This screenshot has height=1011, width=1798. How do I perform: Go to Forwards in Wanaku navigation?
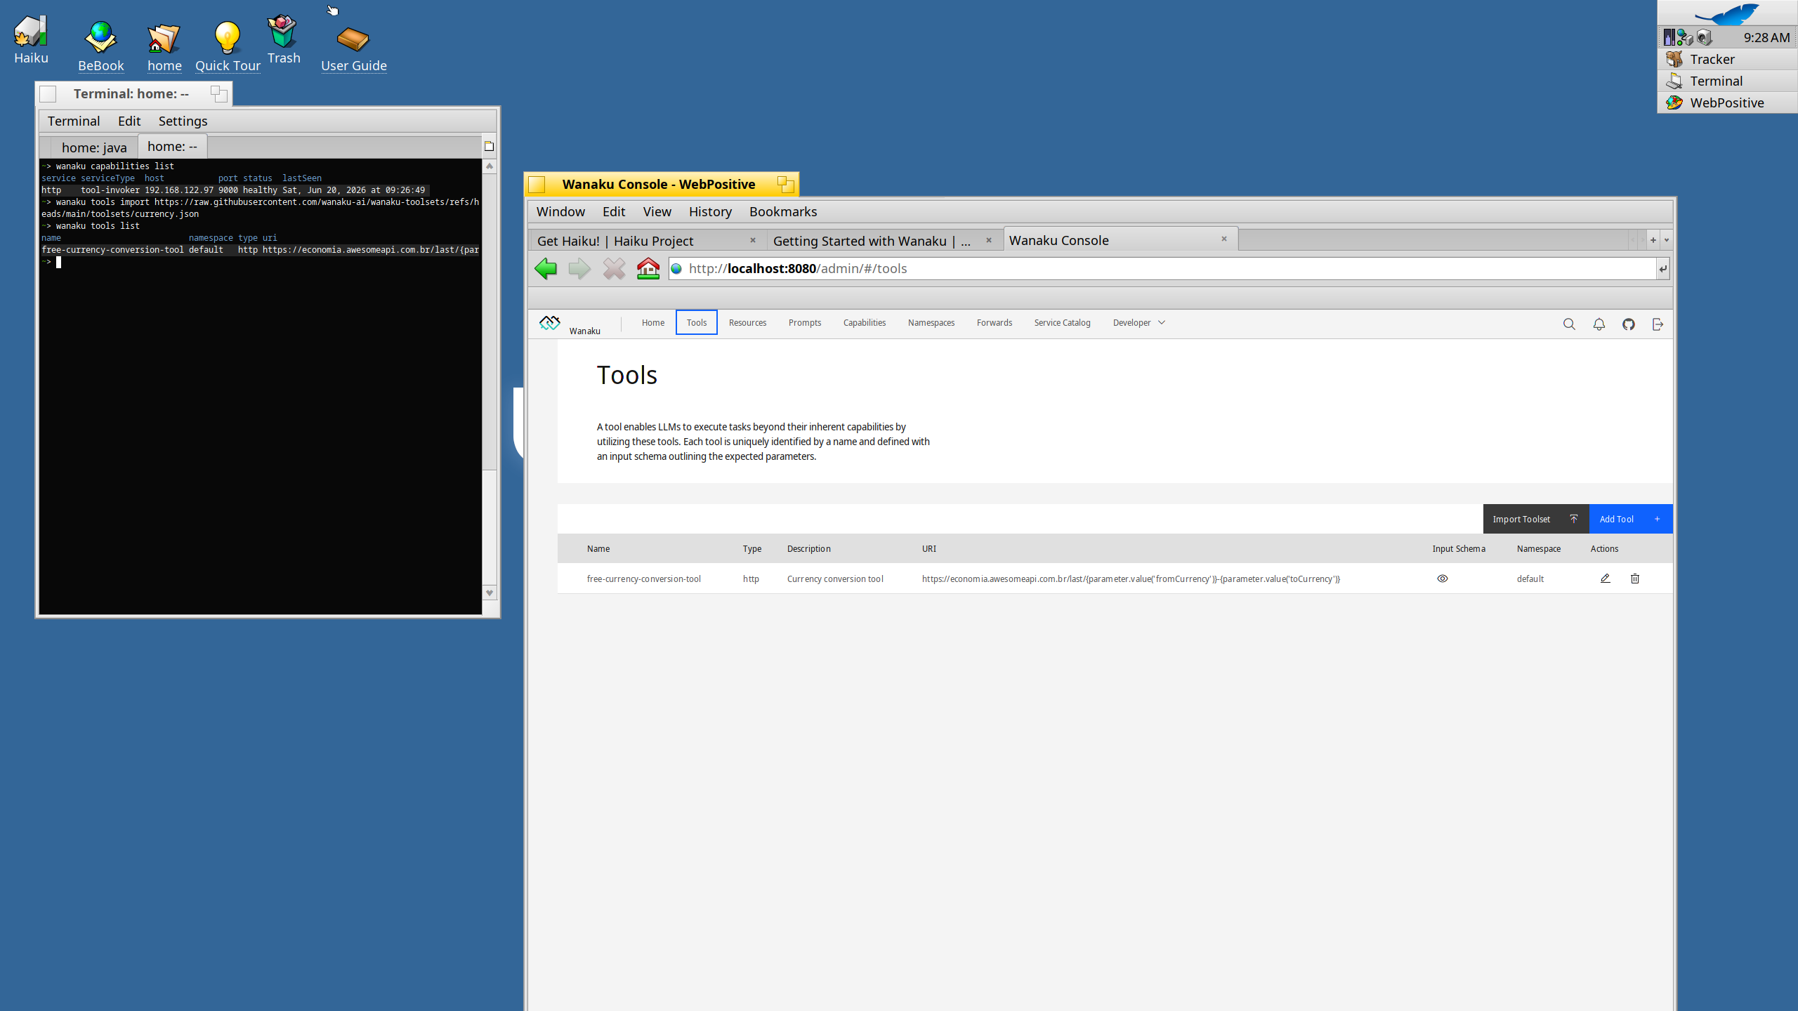(994, 322)
